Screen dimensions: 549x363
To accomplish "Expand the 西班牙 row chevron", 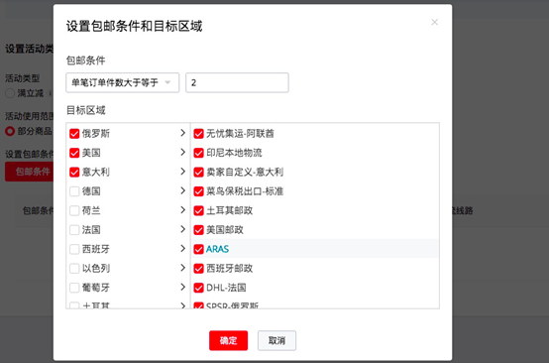I will tap(182, 248).
